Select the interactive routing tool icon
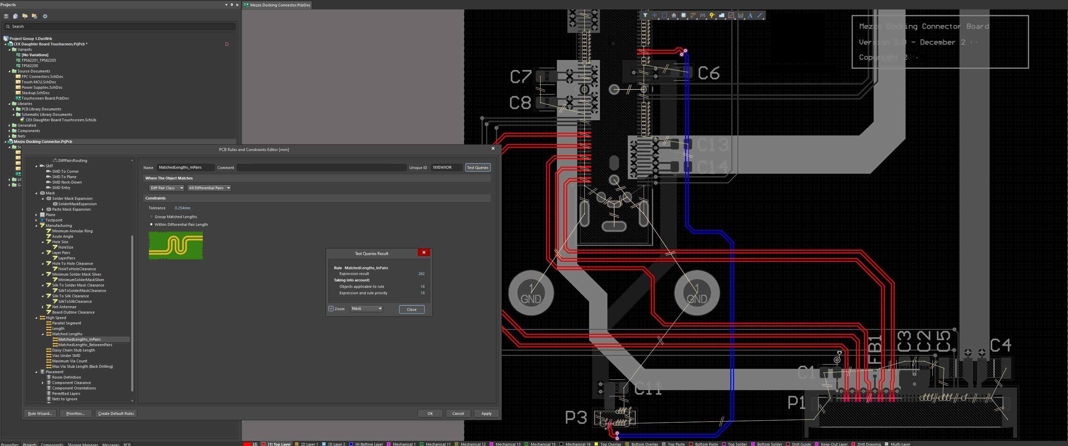 click(693, 15)
